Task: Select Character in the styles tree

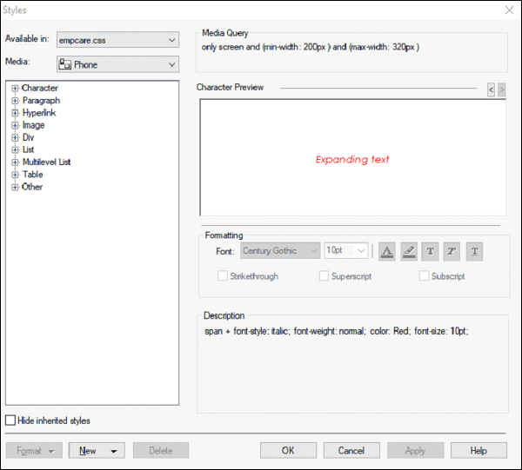Action: [40, 88]
